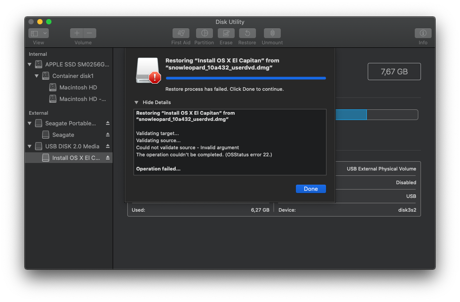Open the View options dropdown chevron
The height and width of the screenshot is (302, 460).
coord(45,33)
